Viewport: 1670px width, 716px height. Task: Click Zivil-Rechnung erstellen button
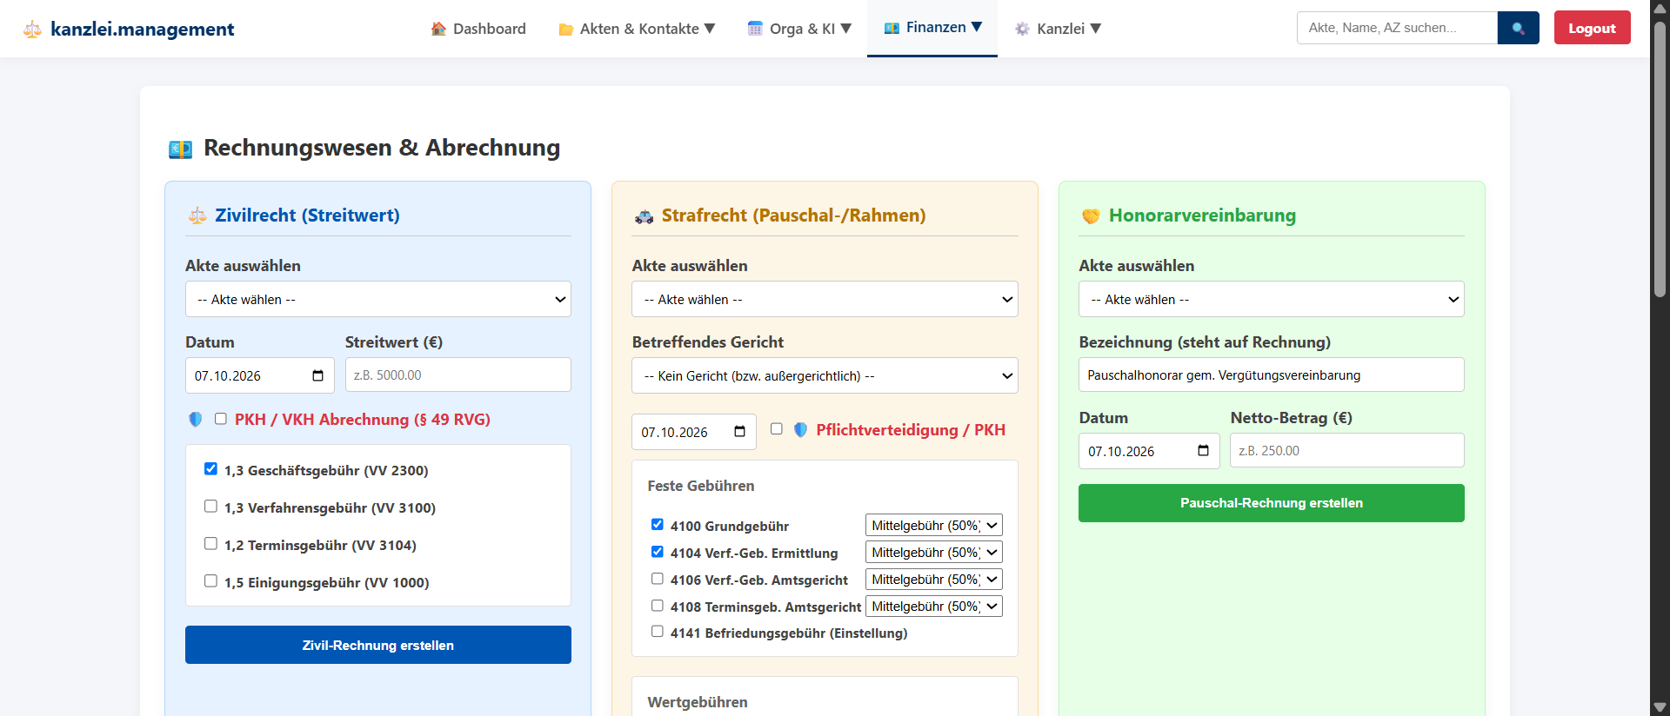pyautogui.click(x=378, y=645)
